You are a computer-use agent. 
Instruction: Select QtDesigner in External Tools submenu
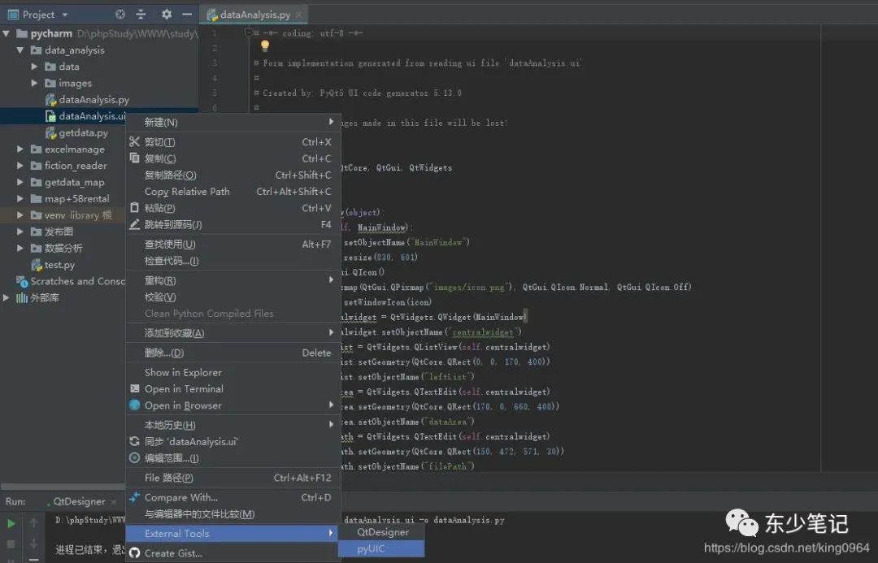click(381, 532)
